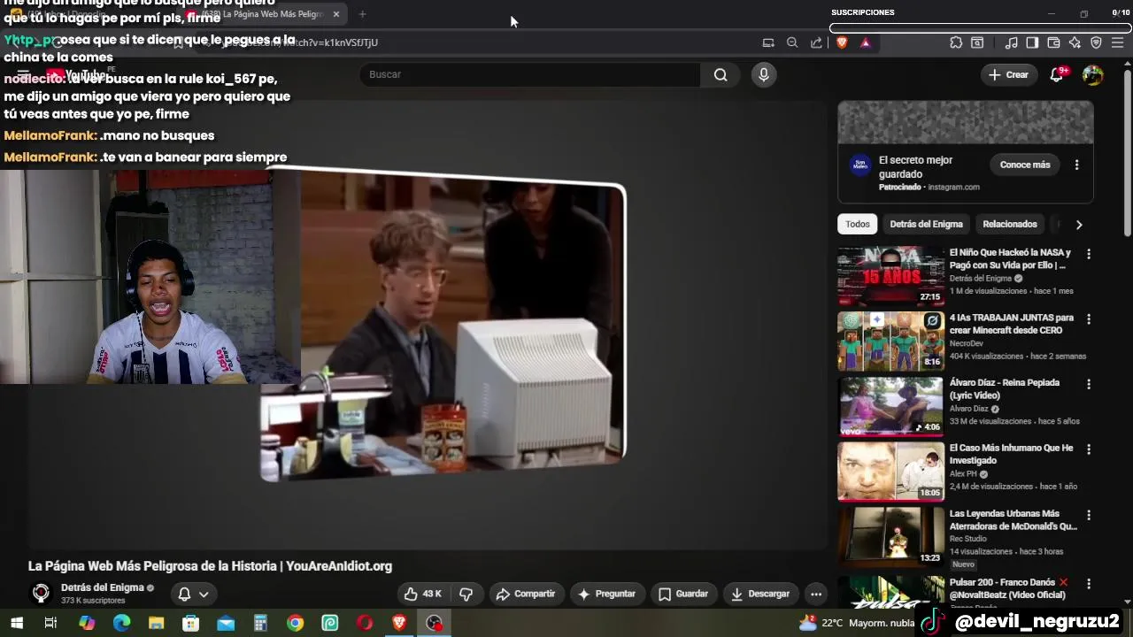Open 4 IAs TRABAJAN JUNTAS Minecraft thumbnail
This screenshot has height=637, width=1133.
pyautogui.click(x=890, y=341)
